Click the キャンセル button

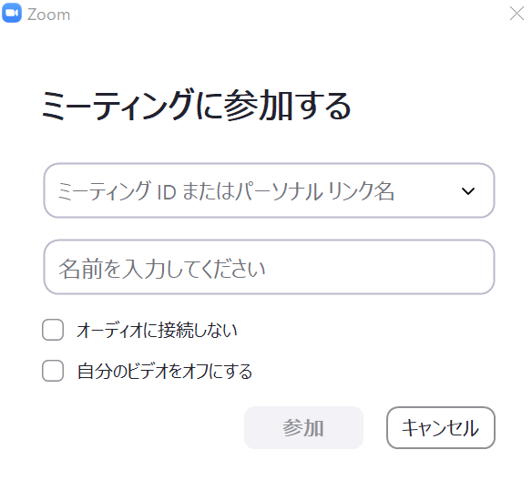[441, 427]
